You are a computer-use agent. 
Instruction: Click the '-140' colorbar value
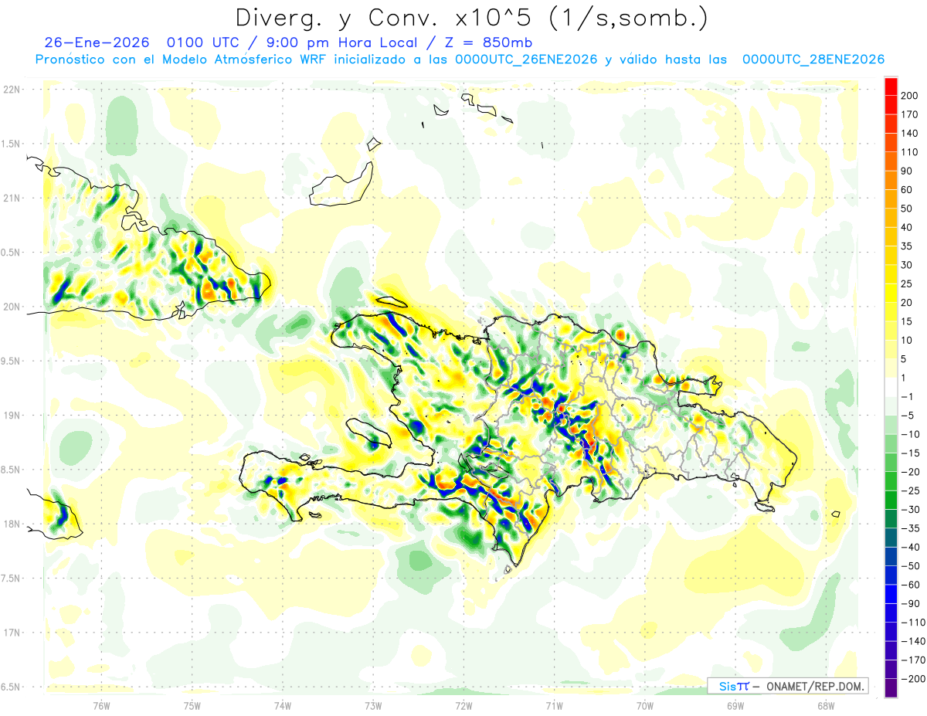(912, 642)
